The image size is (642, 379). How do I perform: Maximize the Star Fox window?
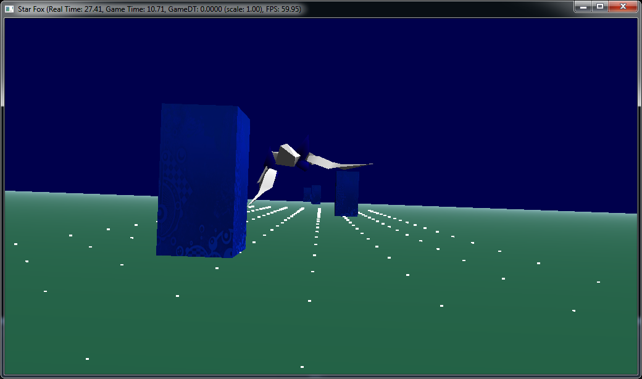(600, 7)
